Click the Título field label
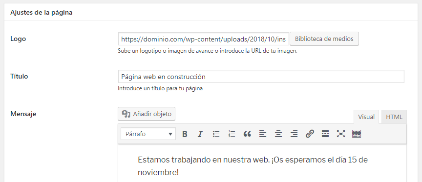Image resolution: width=422 pixels, height=182 pixels. point(19,76)
